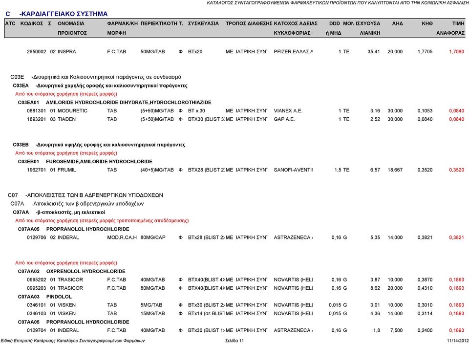Click the red reference price "1,7060"
Screen dimensions: 469x344
[x=457, y=52]
